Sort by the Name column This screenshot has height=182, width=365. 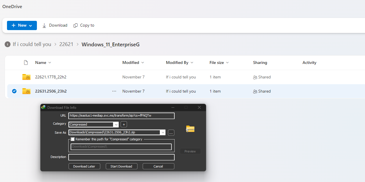[x=43, y=62]
